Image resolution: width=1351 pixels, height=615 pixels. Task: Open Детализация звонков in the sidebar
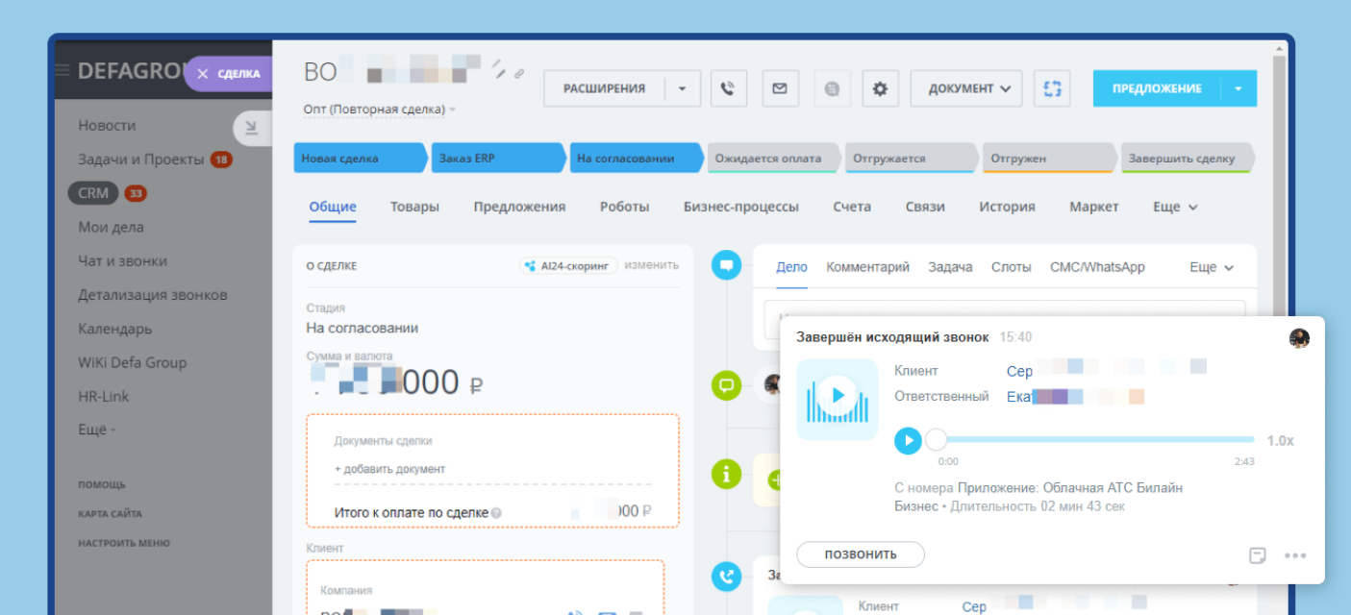[x=153, y=295]
